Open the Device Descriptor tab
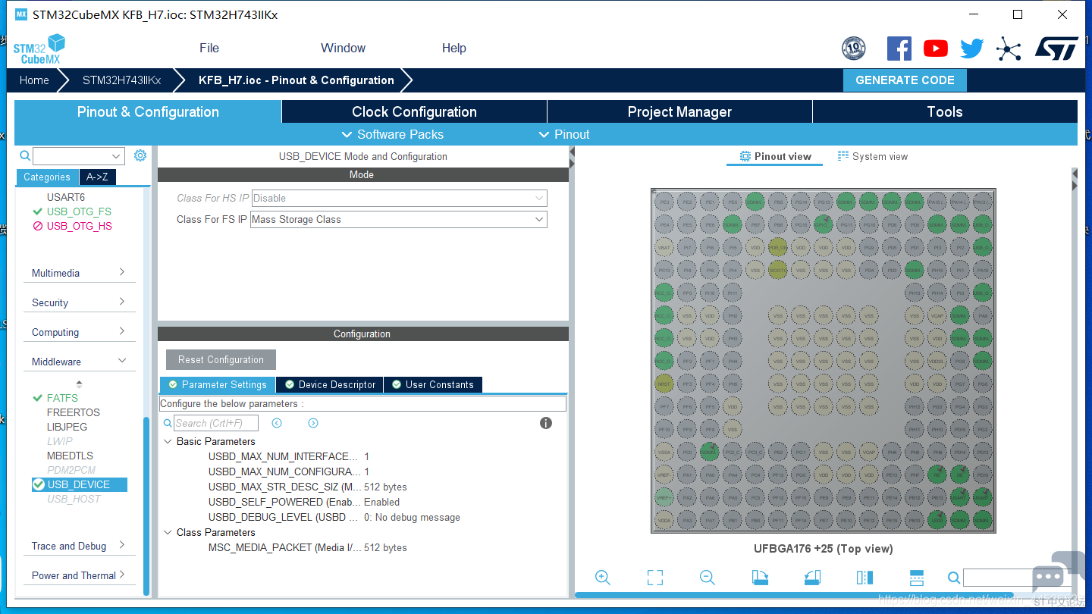The image size is (1092, 614). click(x=330, y=384)
